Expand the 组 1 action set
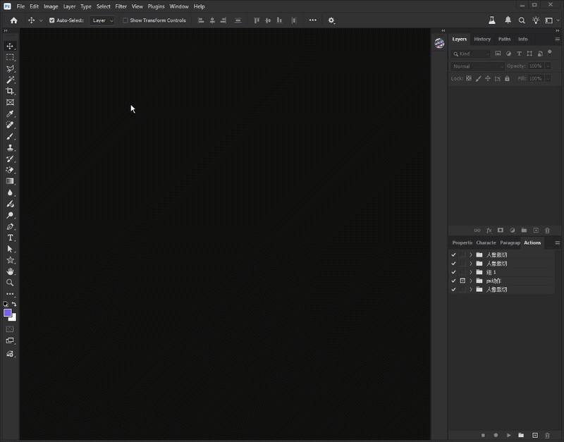This screenshot has width=564, height=442. (x=471, y=272)
